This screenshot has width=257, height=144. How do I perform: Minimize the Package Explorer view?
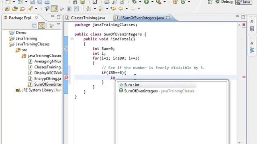point(53,16)
